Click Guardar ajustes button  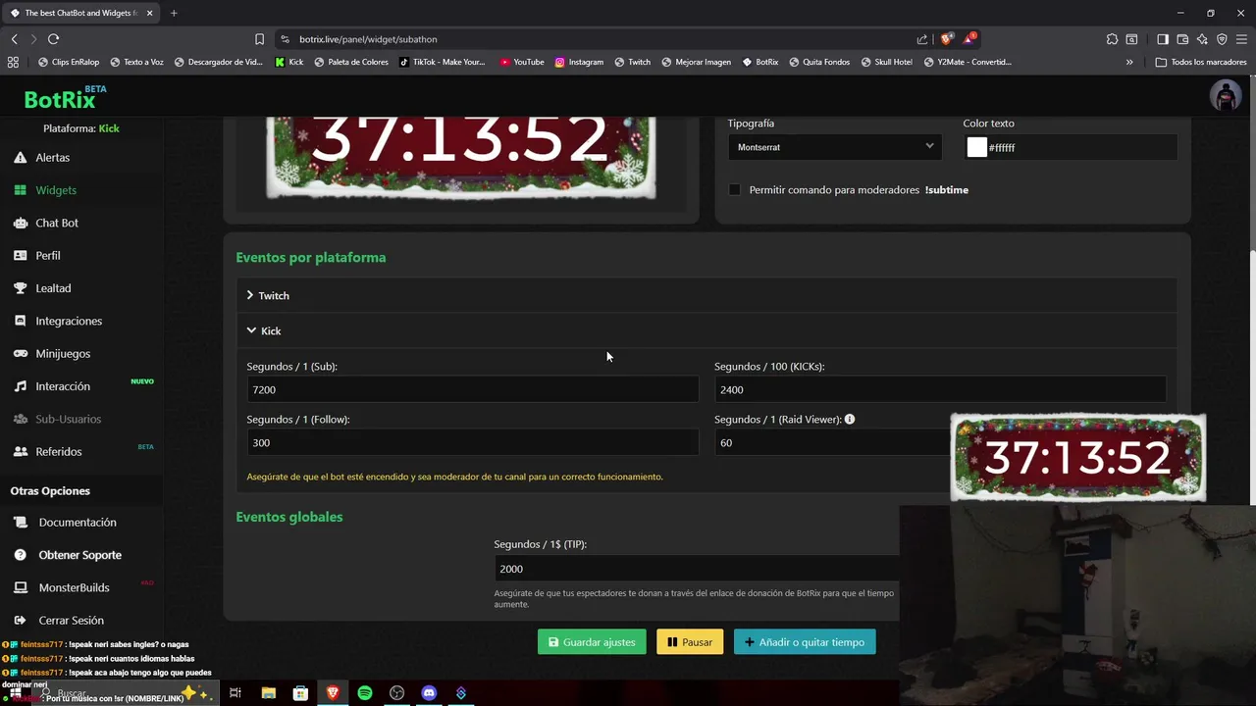(x=592, y=642)
